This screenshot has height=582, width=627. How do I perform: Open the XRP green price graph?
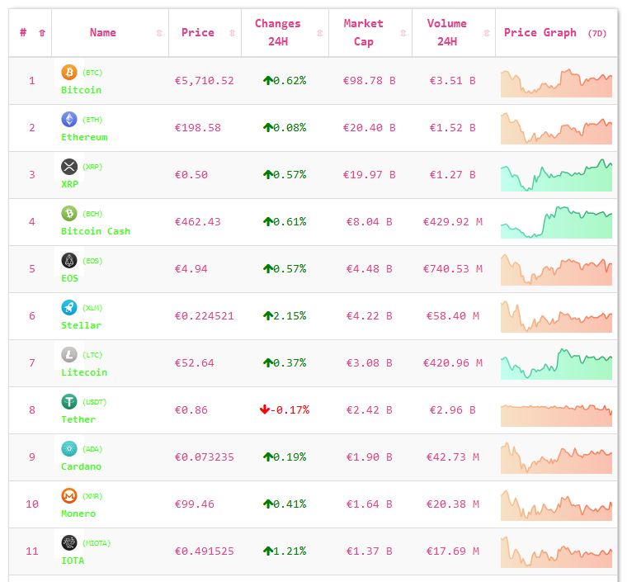pyautogui.click(x=556, y=176)
